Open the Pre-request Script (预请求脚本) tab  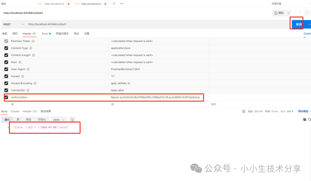tap(62, 34)
